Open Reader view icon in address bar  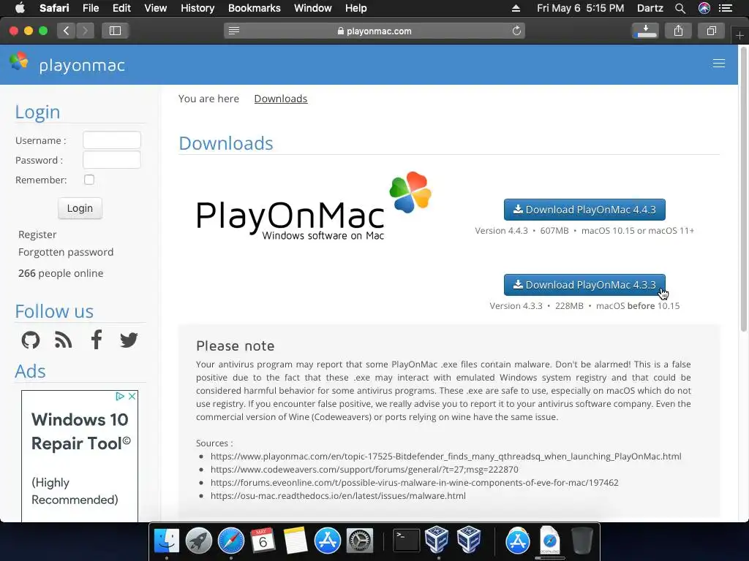tap(234, 31)
